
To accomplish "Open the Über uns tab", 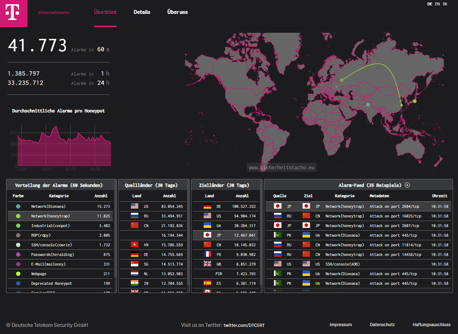I will (177, 12).
